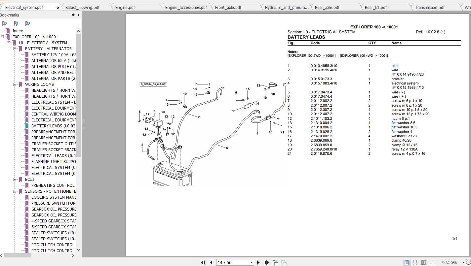Open the 4-SPEED GEARBOX STAR bookmark
The height and width of the screenshot is (266, 471).
pos(54,221)
